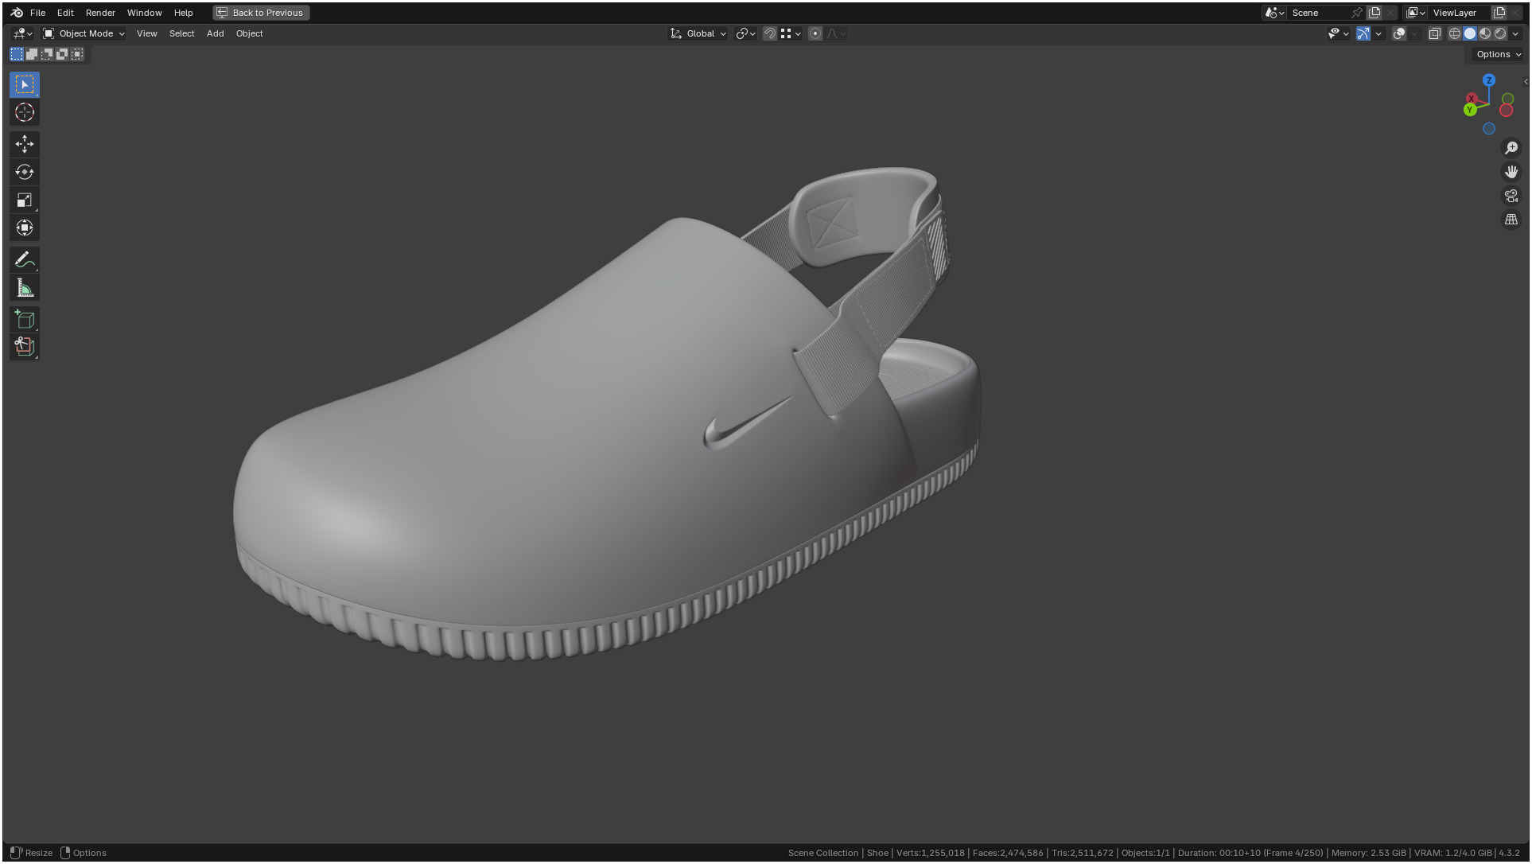Select the Add Cube tool

[x=25, y=320]
